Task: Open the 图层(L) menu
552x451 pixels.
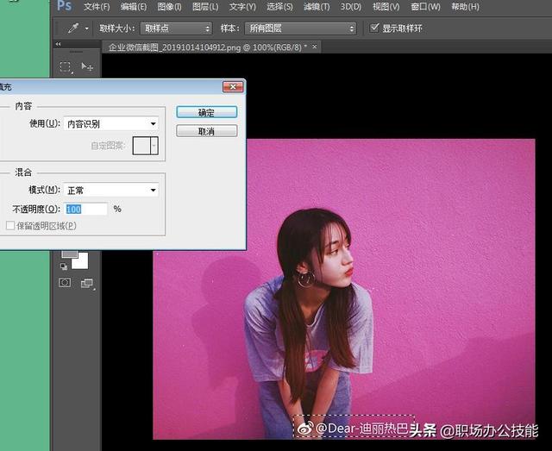Action: (205, 7)
